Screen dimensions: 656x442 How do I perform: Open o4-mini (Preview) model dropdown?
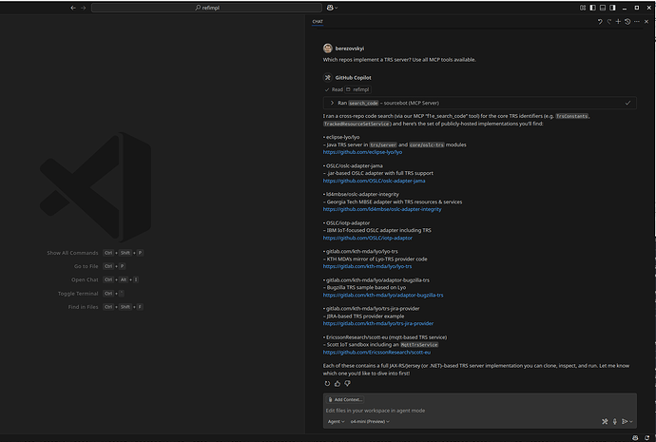point(370,421)
